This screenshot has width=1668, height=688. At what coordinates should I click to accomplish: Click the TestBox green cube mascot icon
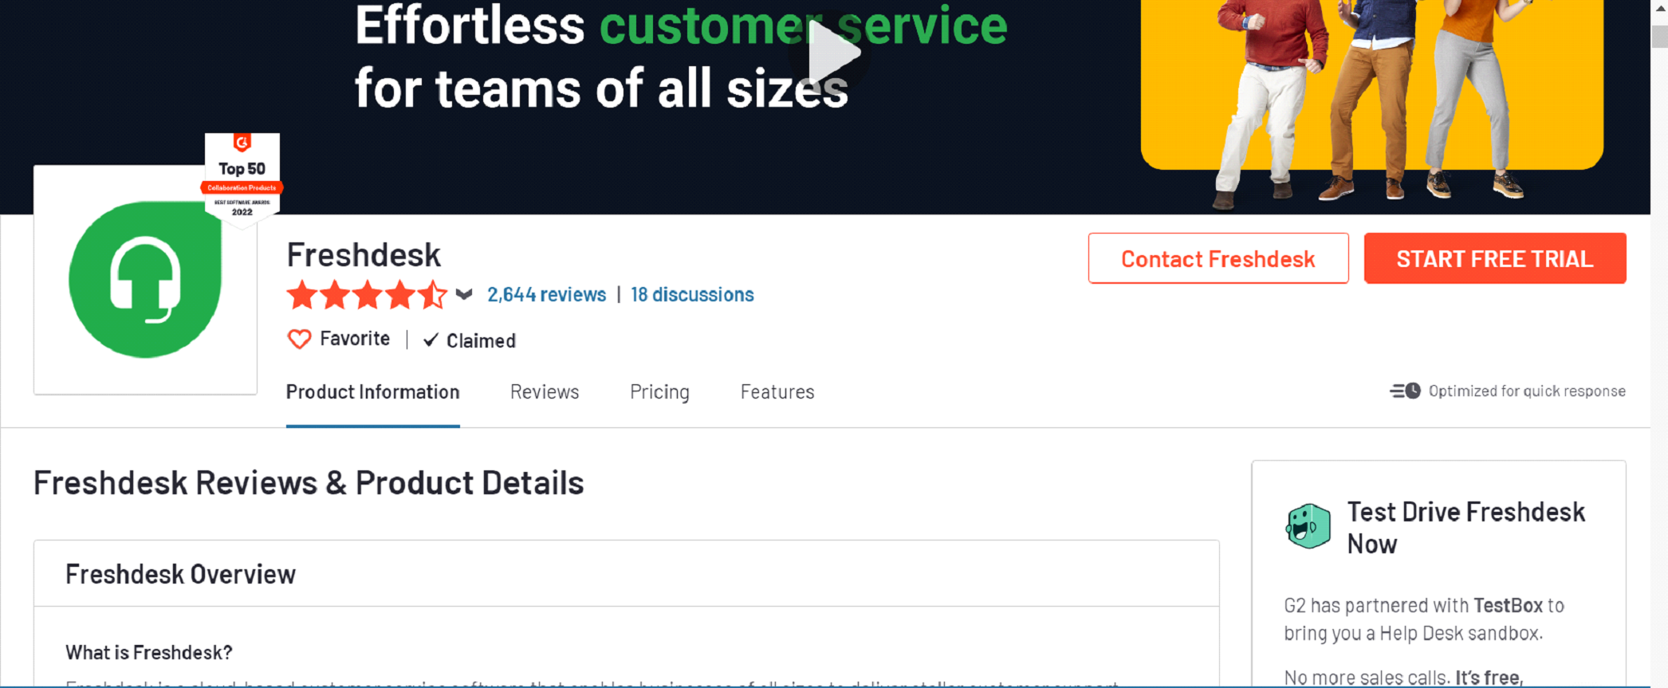1308,526
